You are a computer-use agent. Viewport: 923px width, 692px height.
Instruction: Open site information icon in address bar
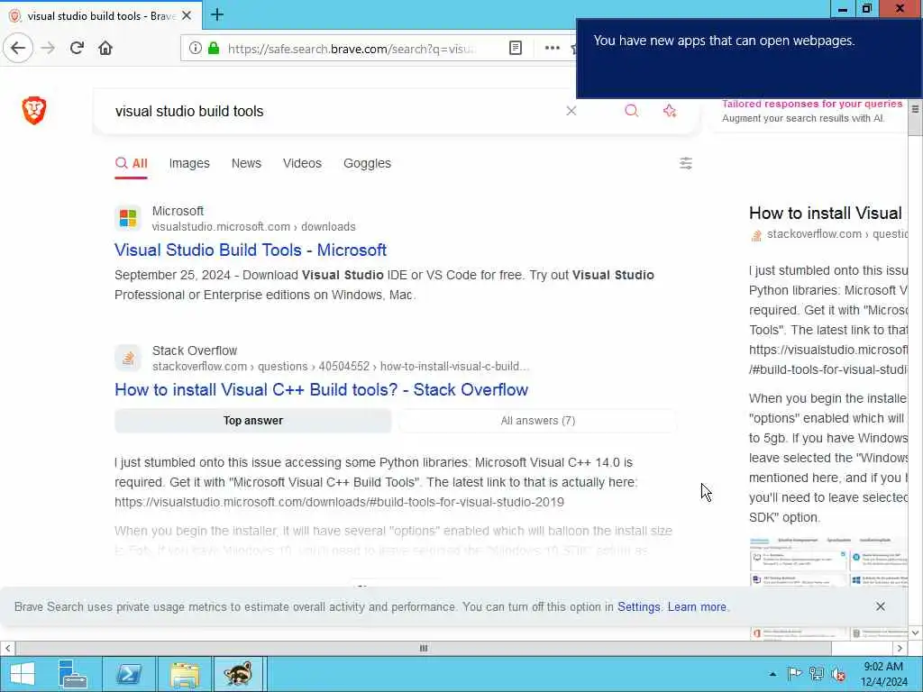tap(196, 49)
